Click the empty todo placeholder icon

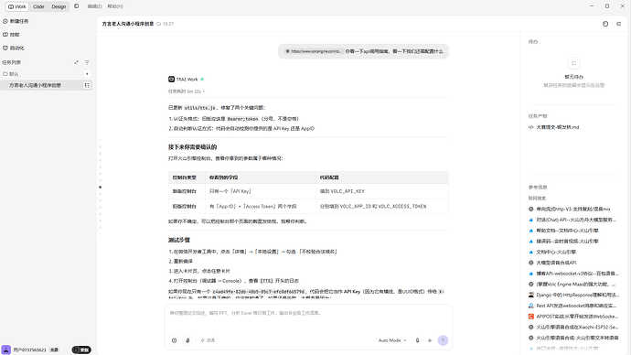(574, 63)
